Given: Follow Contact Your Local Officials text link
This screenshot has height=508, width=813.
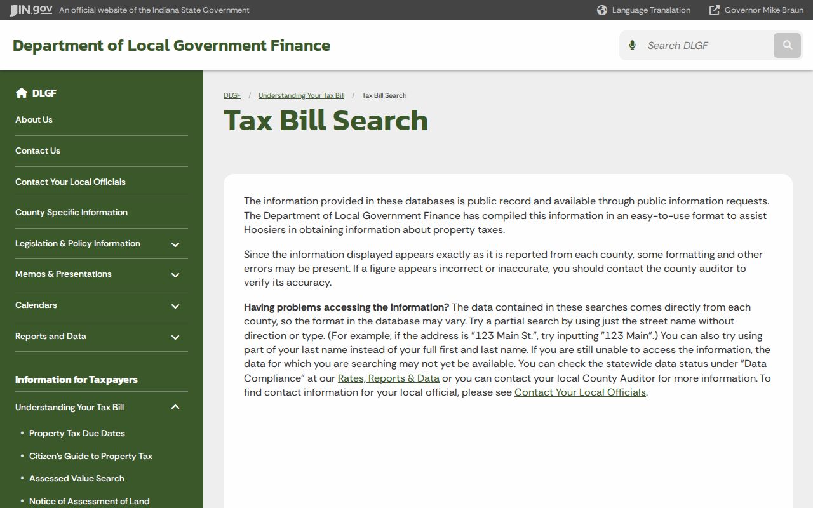Looking at the screenshot, I should [x=580, y=392].
